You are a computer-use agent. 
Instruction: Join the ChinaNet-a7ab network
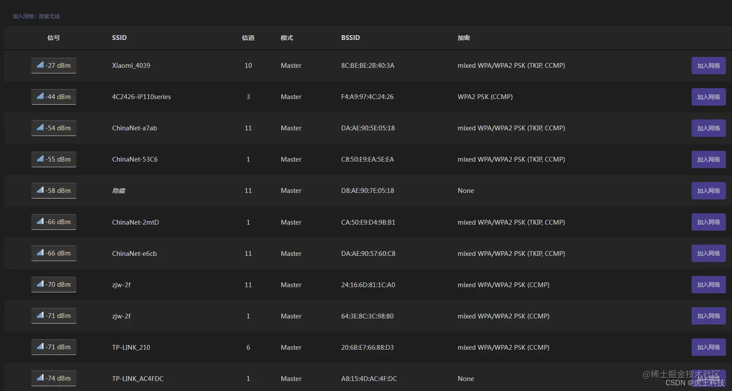[x=708, y=128]
